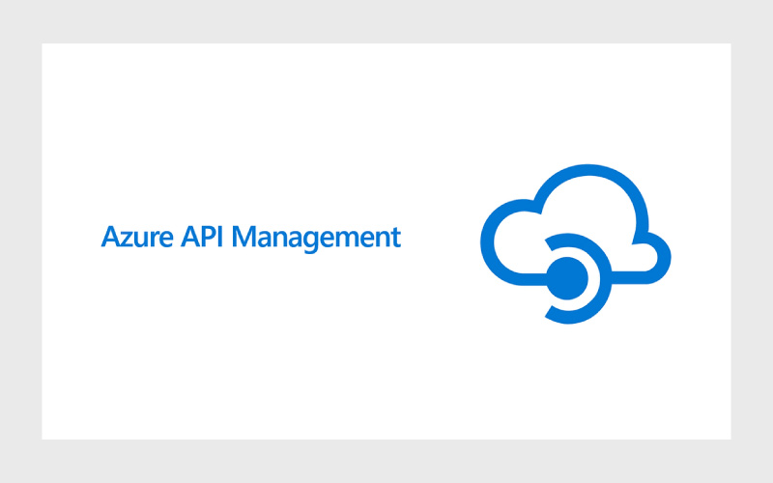Click the "Azure API Management" title text
The height and width of the screenshot is (483, 773).
[x=250, y=237]
